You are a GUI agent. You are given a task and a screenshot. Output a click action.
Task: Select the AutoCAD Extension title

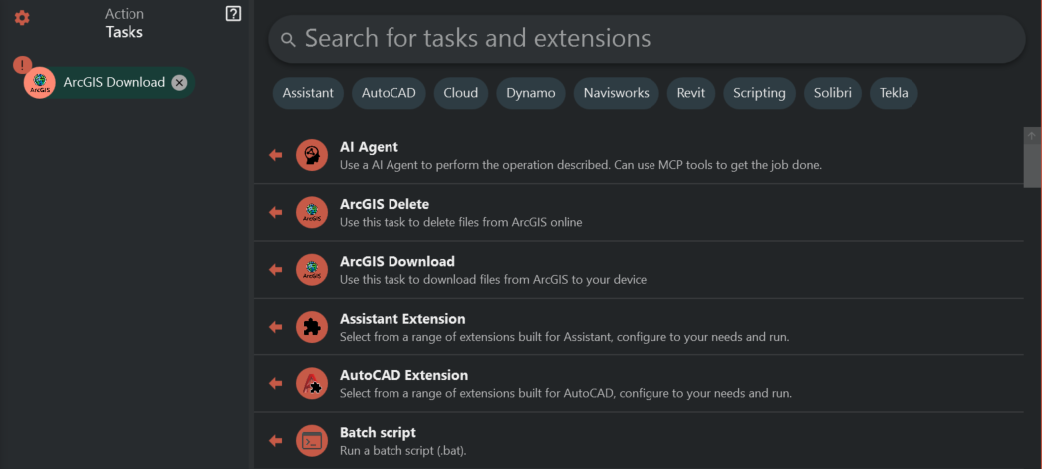(404, 375)
